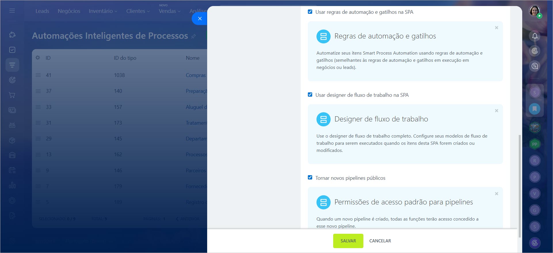Open the calendar icon in left sidebar
The height and width of the screenshot is (253, 553).
point(12,170)
